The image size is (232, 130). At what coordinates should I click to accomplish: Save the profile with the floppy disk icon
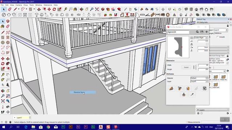click(x=202, y=32)
